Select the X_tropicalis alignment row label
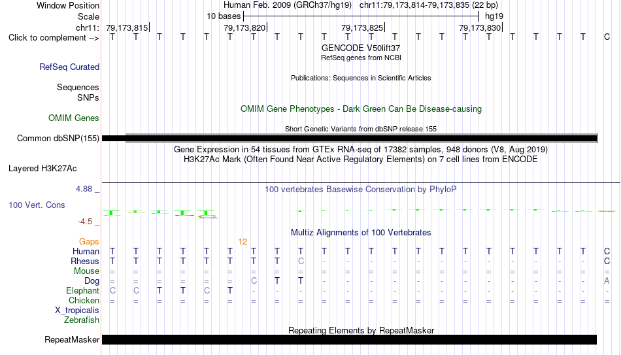The image size is (621, 355). pyautogui.click(x=77, y=311)
